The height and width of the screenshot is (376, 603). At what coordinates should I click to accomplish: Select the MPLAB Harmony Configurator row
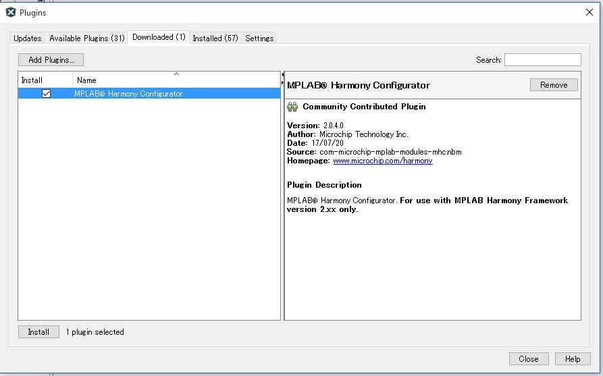coord(149,93)
